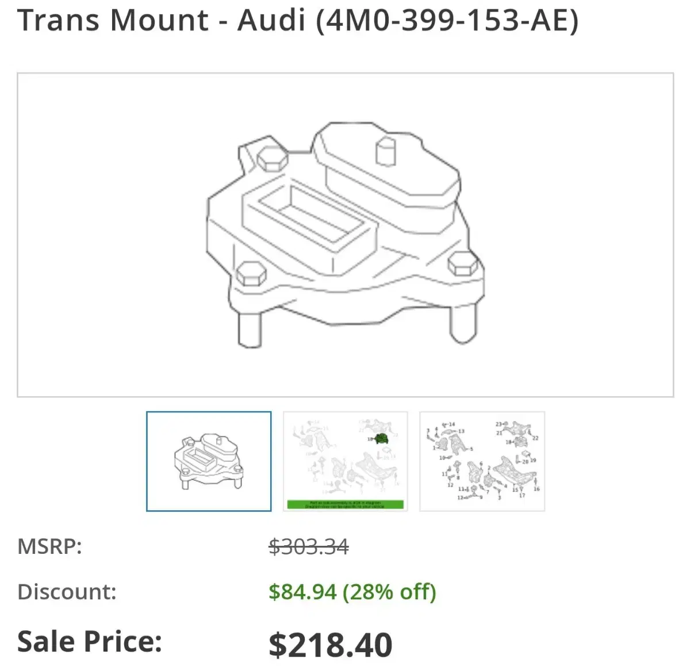Click the crossed-out $303.34 MSRP price
The image size is (690, 666).
click(309, 546)
